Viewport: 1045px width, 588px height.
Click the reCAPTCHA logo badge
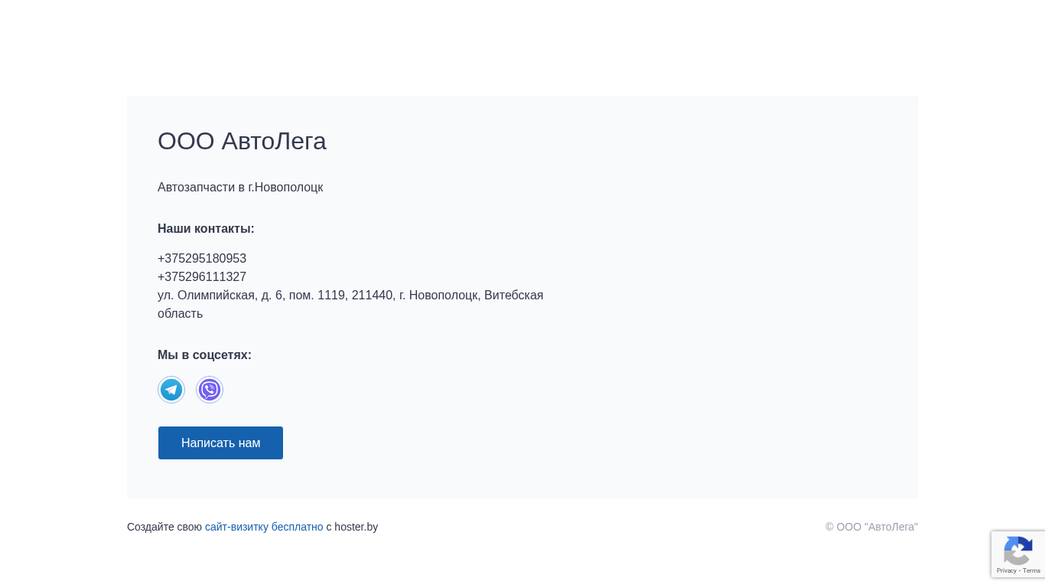(x=1017, y=550)
